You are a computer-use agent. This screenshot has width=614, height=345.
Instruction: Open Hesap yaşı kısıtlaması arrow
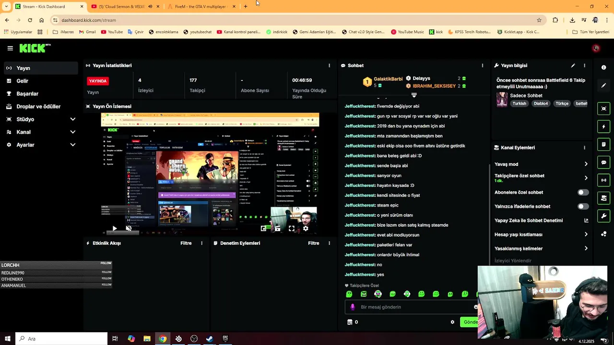click(586, 234)
